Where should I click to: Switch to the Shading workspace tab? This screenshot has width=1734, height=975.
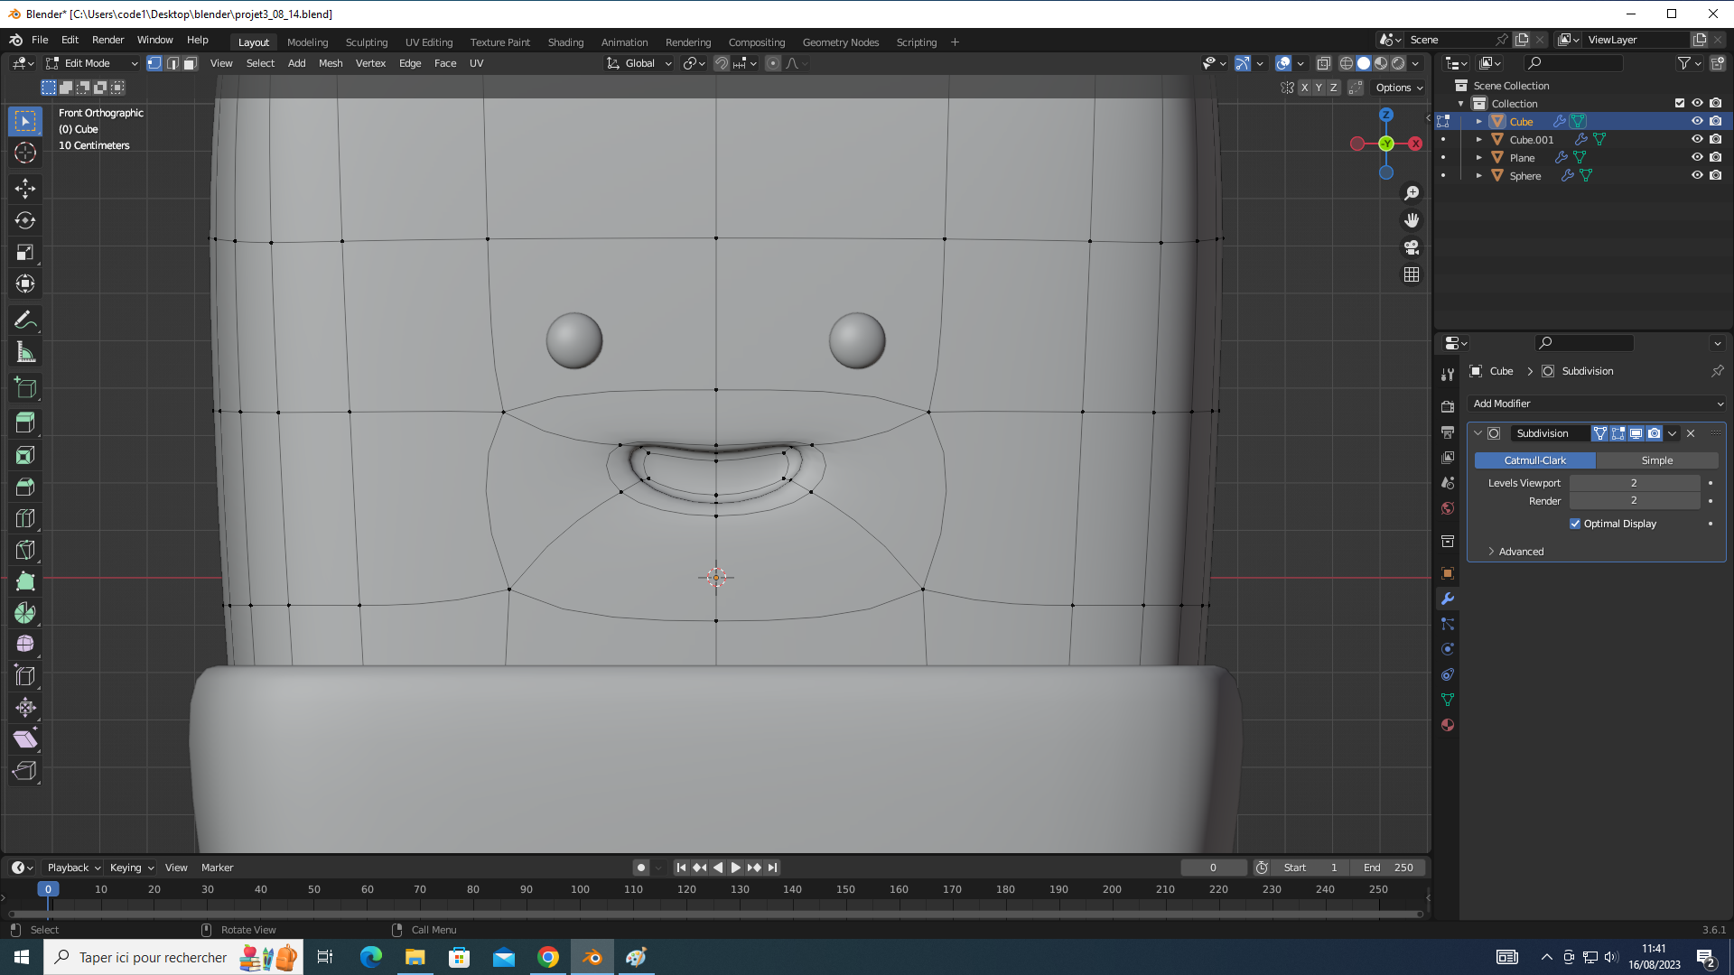pyautogui.click(x=565, y=42)
